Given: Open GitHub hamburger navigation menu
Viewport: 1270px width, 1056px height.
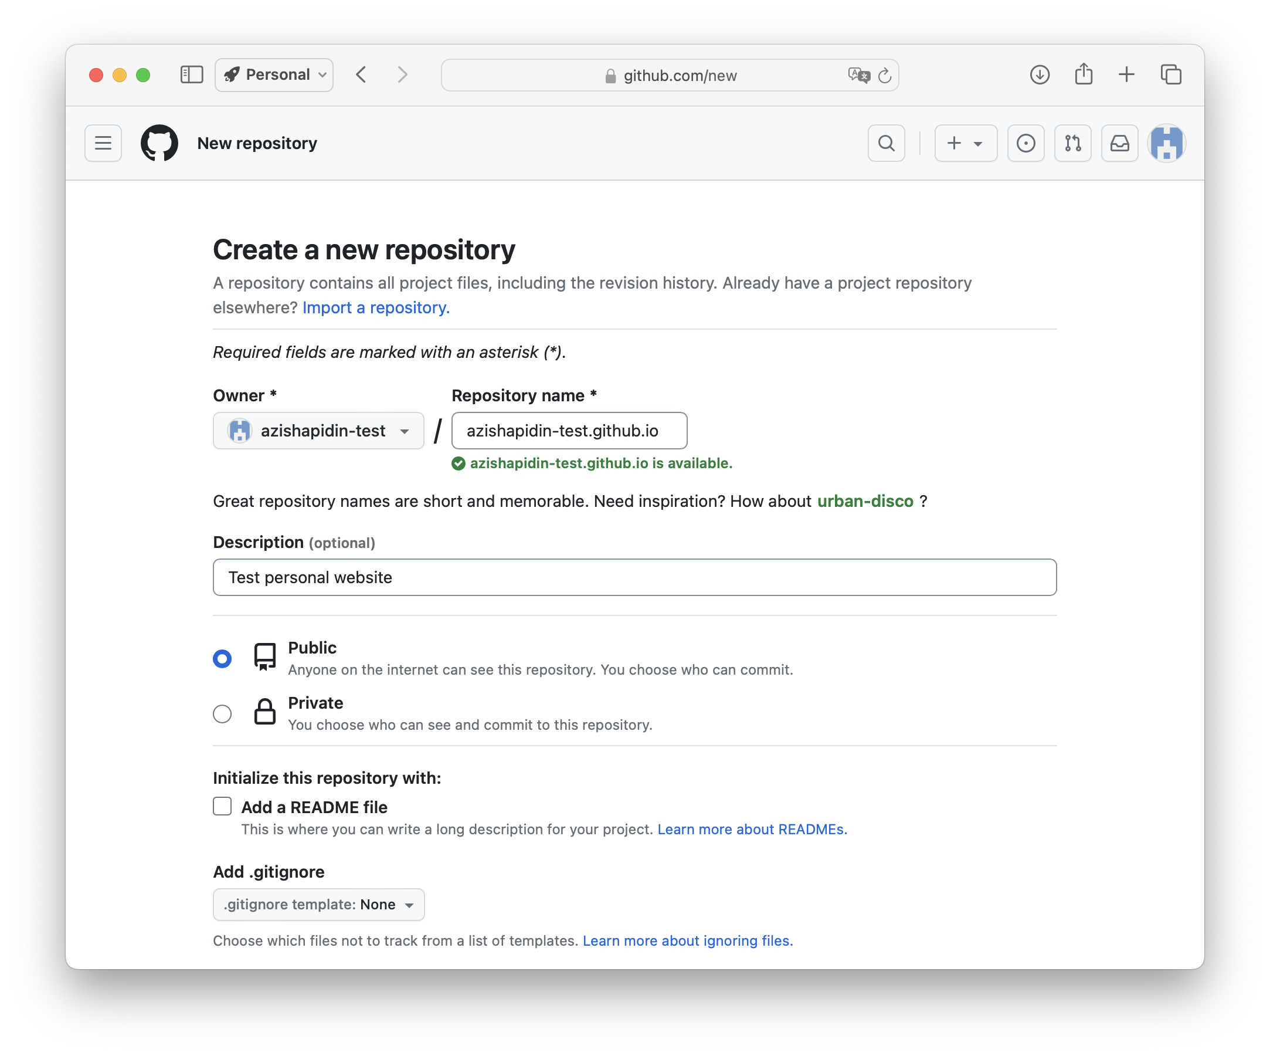Looking at the screenshot, I should pyautogui.click(x=103, y=143).
